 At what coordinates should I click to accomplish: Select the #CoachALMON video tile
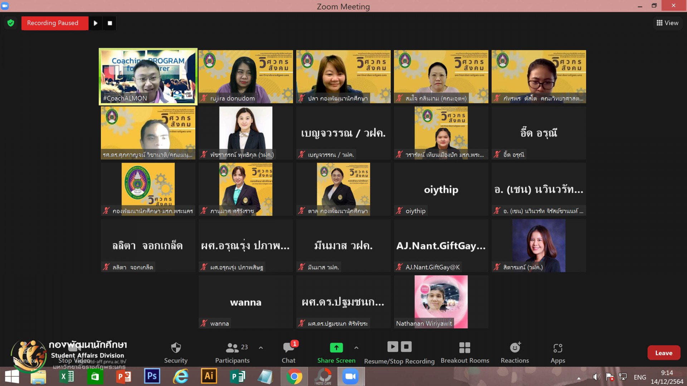[x=148, y=76]
